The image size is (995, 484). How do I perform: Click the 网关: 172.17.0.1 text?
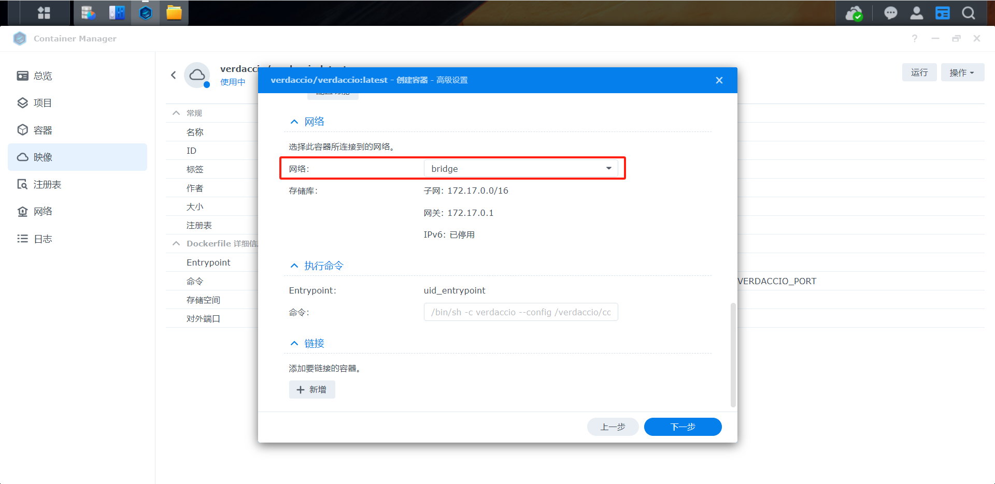tap(459, 213)
